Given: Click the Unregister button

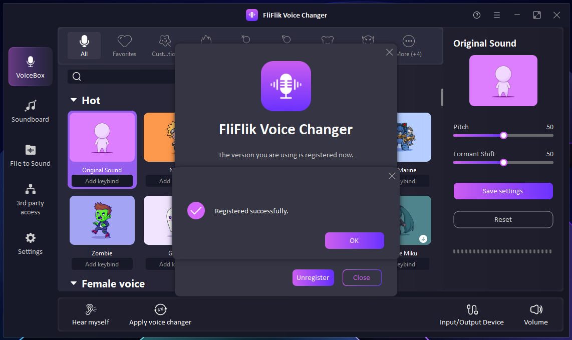Looking at the screenshot, I should point(313,277).
